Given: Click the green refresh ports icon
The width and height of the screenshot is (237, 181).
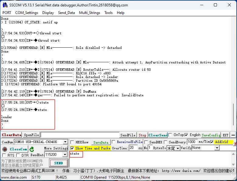Looking at the screenshot, I should tap(32, 149).
